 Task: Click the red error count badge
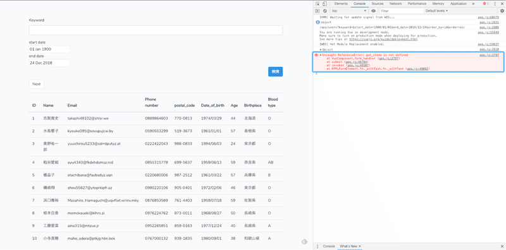(x=486, y=4)
